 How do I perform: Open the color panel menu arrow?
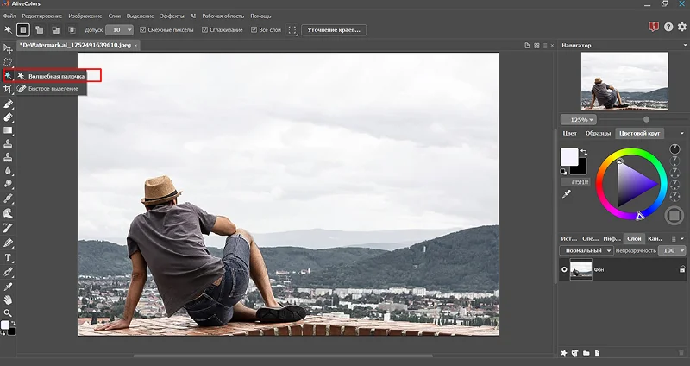point(681,133)
